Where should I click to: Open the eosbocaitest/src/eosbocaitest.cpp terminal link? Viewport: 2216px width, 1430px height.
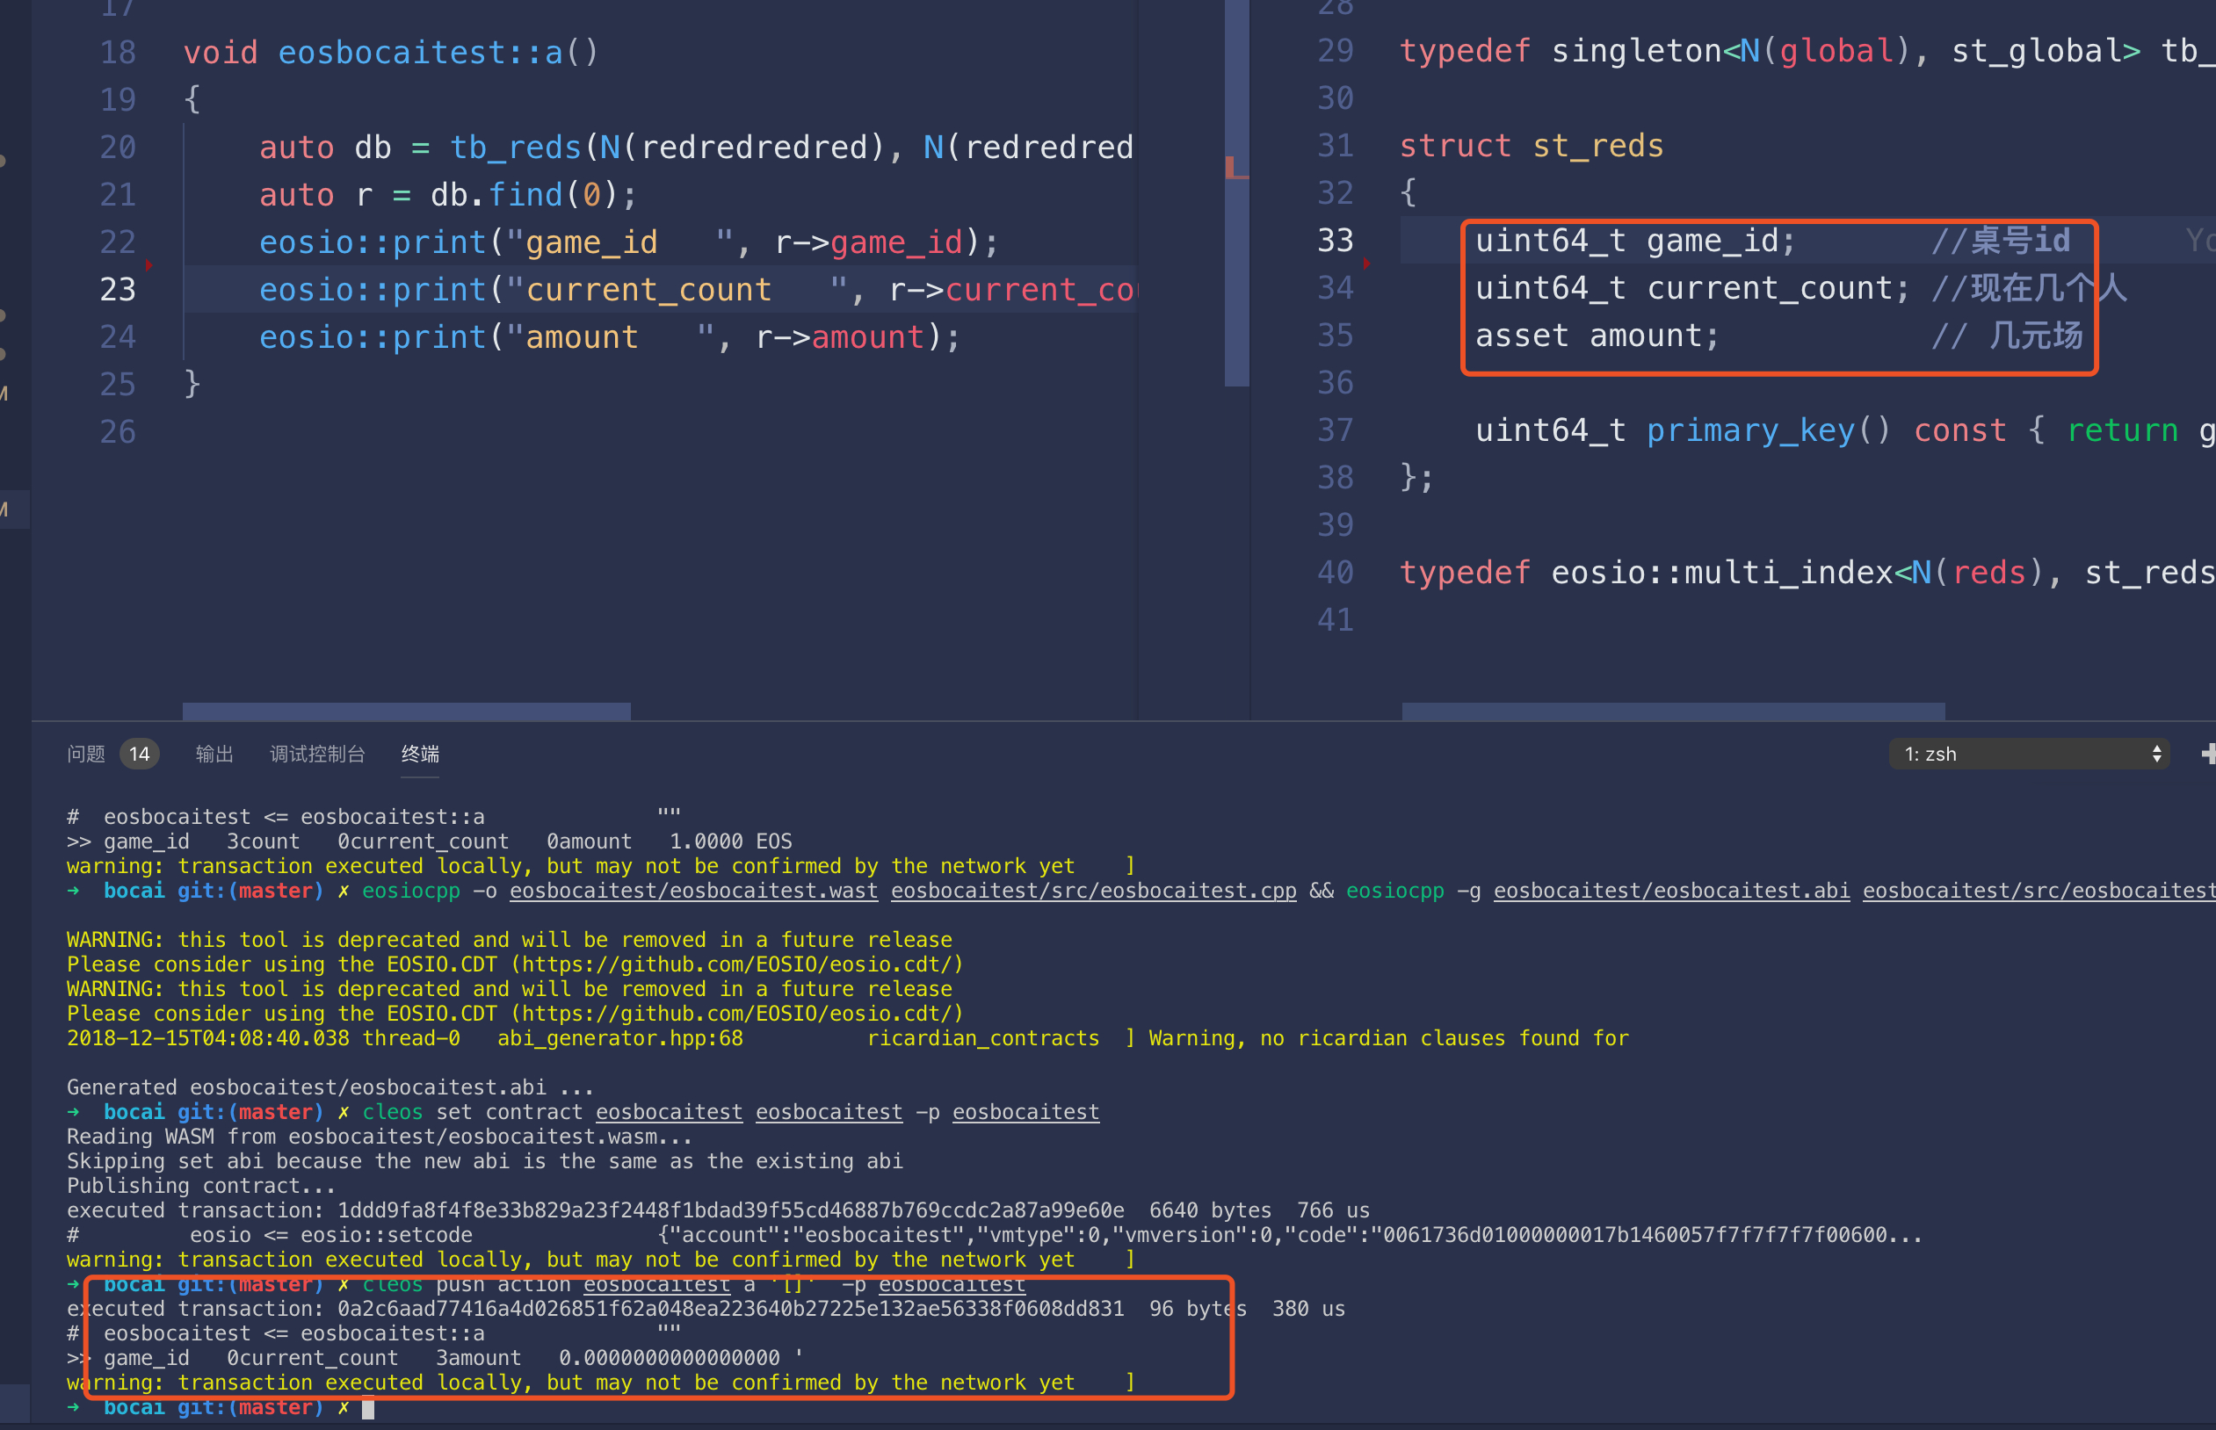pos(1092,891)
